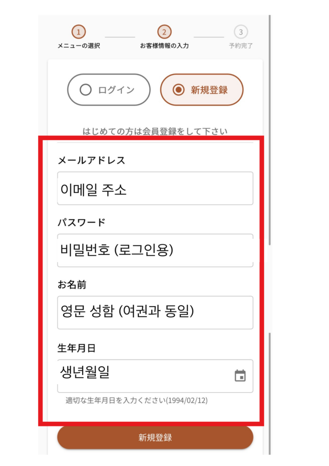Open the calendar icon in birthdate field

tap(240, 375)
